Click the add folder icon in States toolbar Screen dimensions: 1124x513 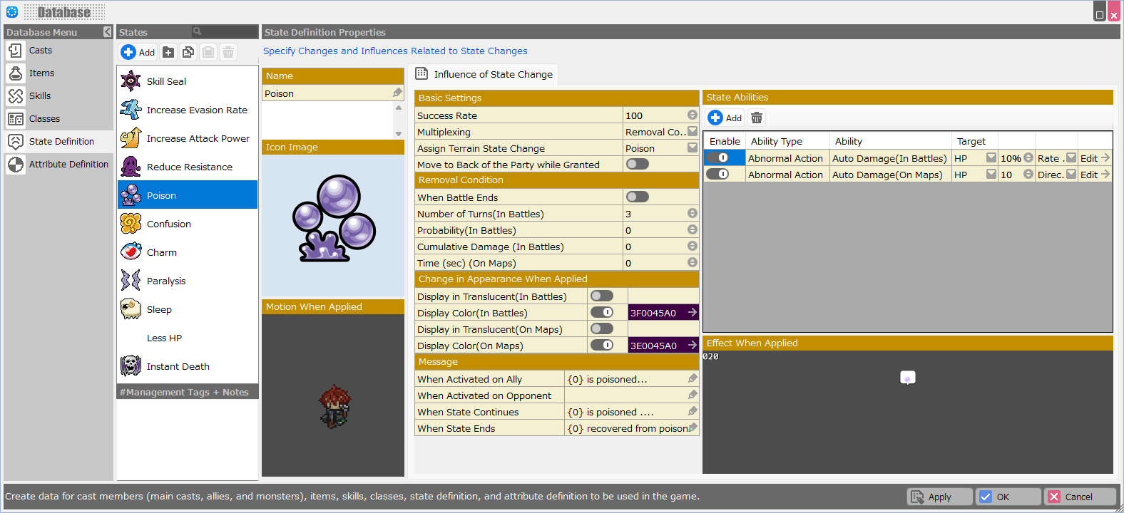(x=168, y=52)
